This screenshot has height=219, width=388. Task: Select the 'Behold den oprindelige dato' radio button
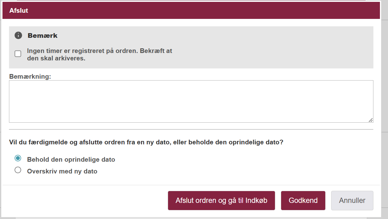[18, 158]
